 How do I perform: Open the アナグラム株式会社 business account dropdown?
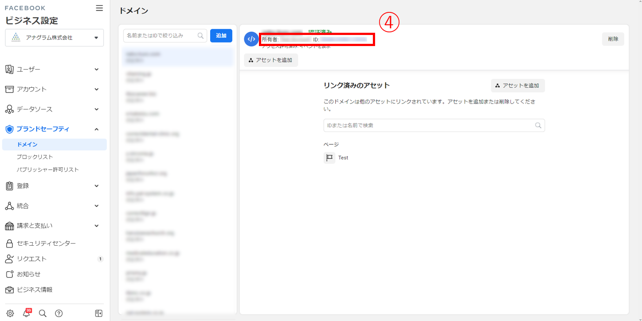coord(55,38)
